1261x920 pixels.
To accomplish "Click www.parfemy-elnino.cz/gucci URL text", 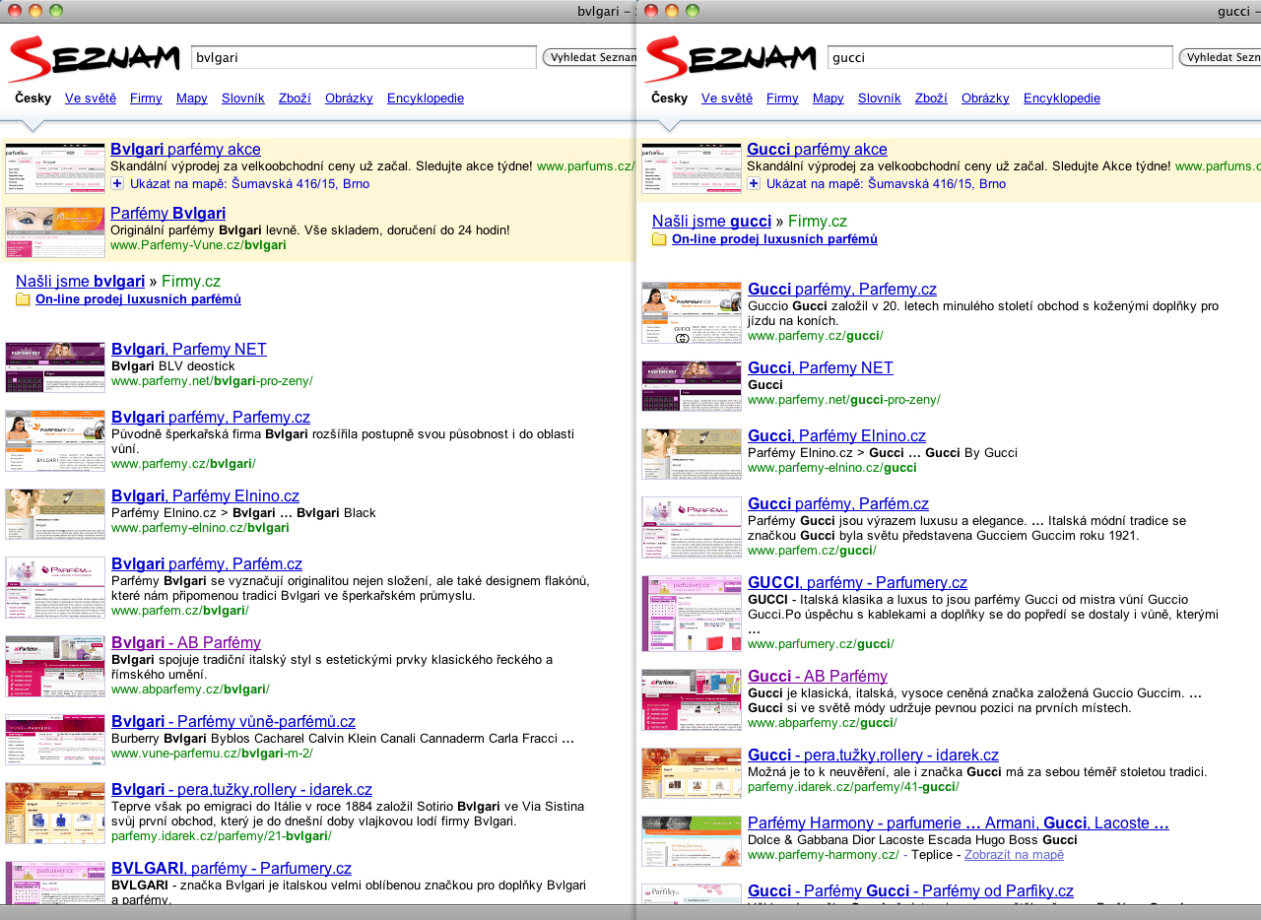I will [x=831, y=468].
